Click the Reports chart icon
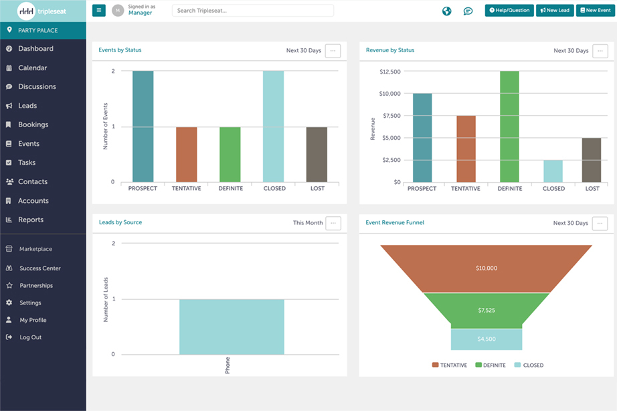The image size is (617, 411). (9, 220)
